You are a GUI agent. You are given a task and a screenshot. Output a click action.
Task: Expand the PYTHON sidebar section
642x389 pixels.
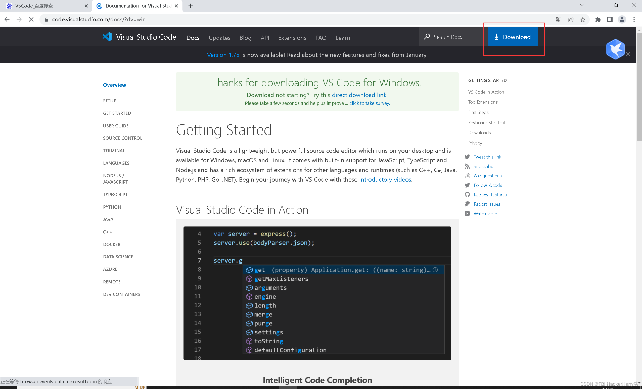[112, 207]
